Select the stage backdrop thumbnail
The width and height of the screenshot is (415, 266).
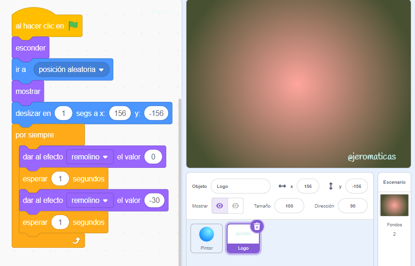click(x=394, y=205)
